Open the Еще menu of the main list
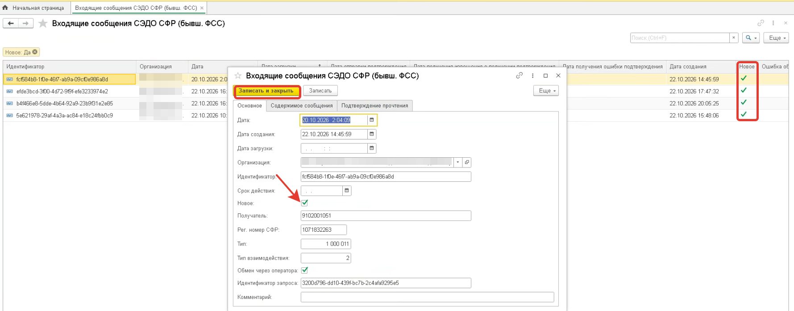The height and width of the screenshot is (311, 794). [776, 38]
